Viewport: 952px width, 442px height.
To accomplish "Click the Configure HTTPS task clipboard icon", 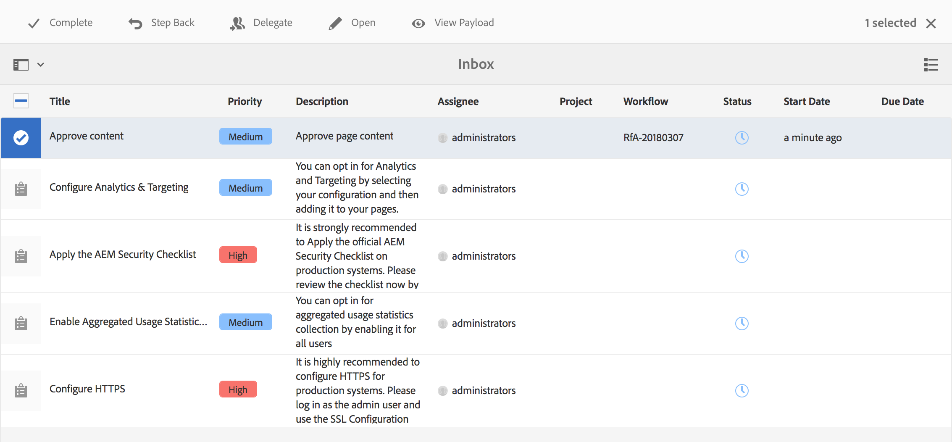I will [21, 391].
